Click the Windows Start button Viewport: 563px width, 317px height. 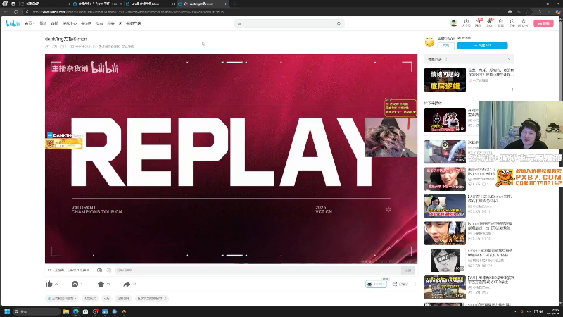click(7, 311)
